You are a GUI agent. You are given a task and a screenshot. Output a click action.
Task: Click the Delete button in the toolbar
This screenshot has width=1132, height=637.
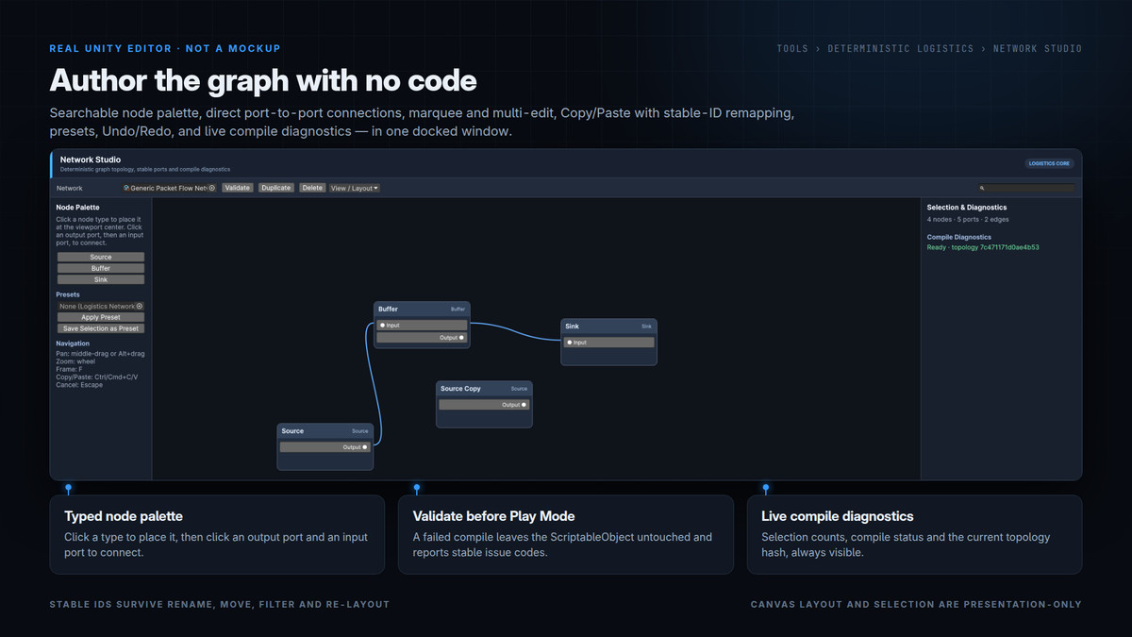coord(312,188)
